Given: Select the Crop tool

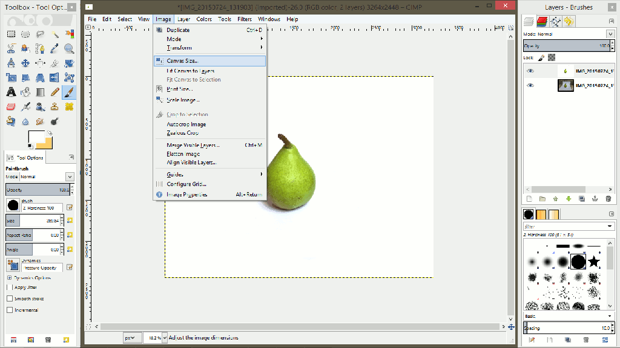Looking at the screenshot, I should [x=54, y=63].
